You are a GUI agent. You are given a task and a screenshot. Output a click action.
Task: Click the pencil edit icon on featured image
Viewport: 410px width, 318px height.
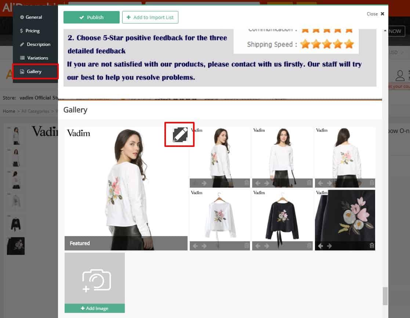(180, 134)
